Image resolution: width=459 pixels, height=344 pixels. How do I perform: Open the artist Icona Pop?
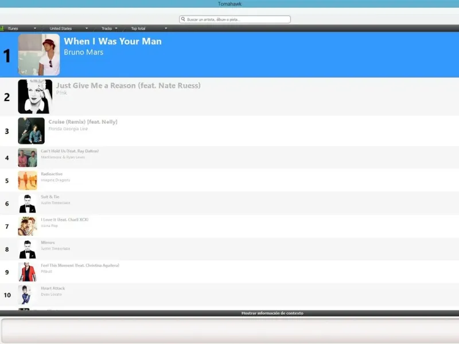[49, 225]
